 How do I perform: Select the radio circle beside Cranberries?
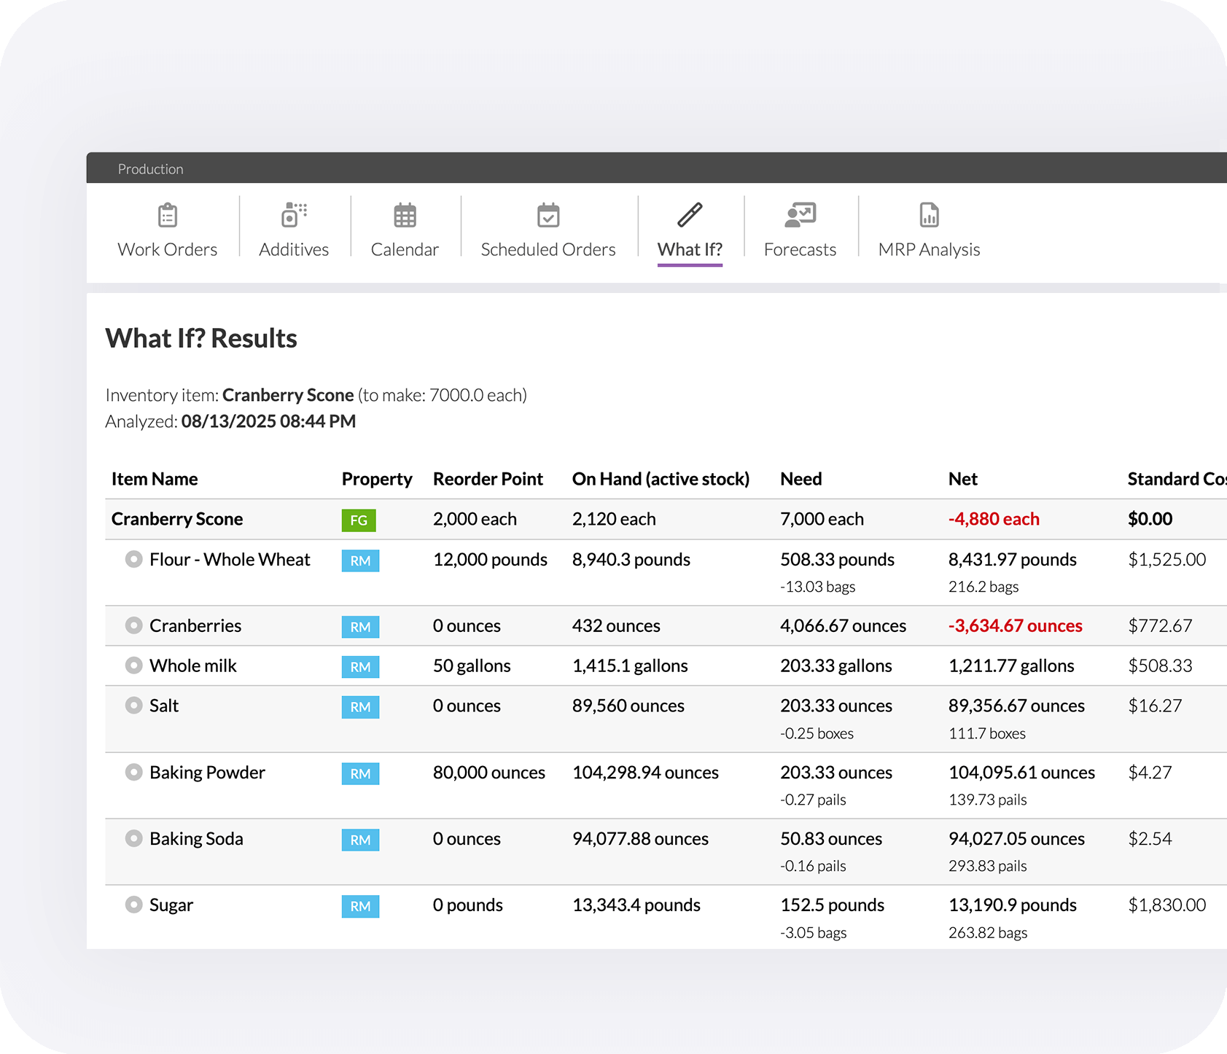(133, 625)
